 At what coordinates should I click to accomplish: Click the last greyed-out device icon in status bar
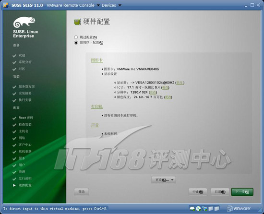tap(216, 209)
